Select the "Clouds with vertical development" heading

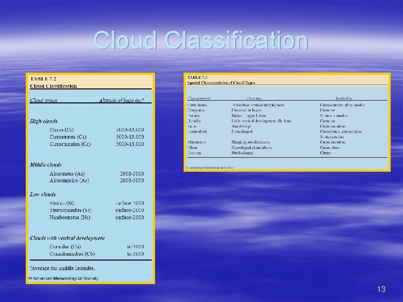(x=67, y=238)
